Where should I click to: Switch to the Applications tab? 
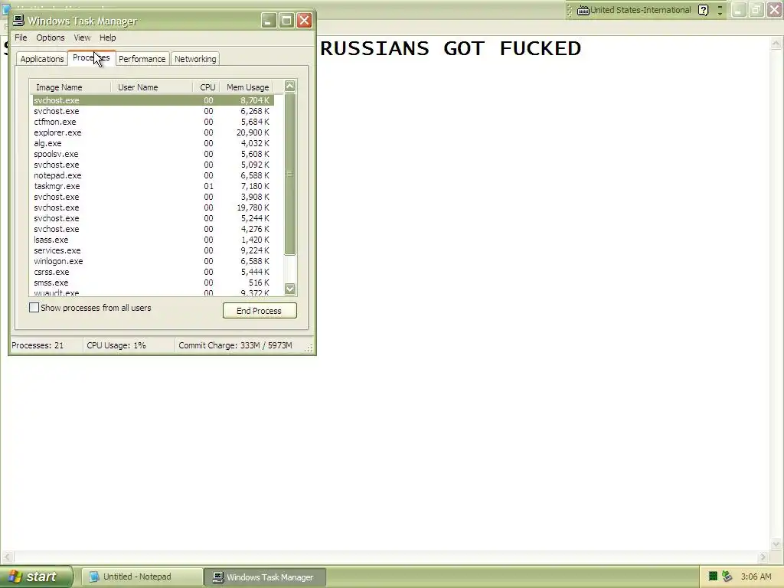42,59
